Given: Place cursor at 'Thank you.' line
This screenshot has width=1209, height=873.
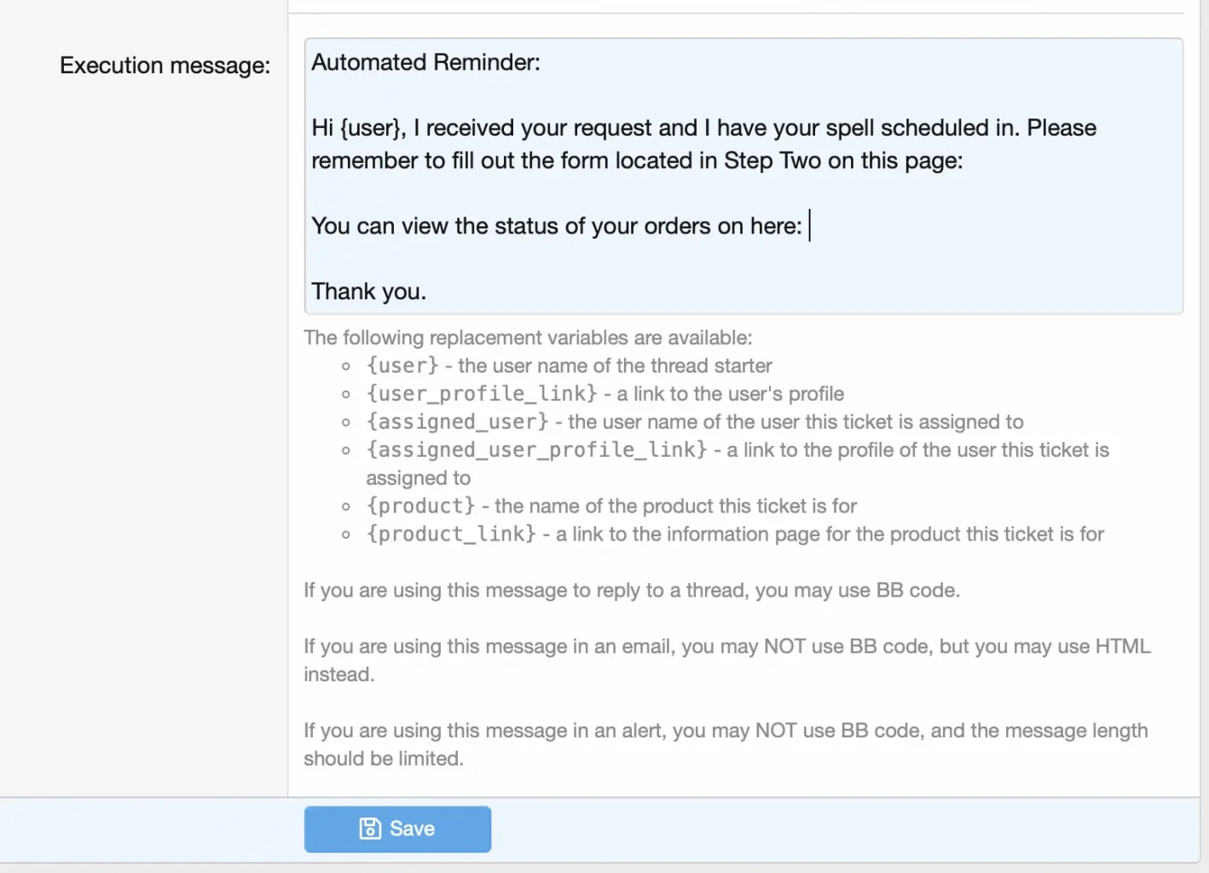Looking at the screenshot, I should click(368, 292).
